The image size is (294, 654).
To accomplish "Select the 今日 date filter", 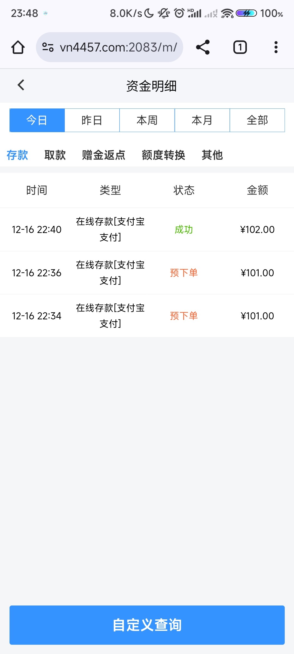I will (x=37, y=120).
